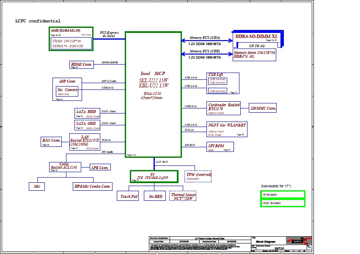Select the Memory BUS (CHA) label
This screenshot has width=360, height=254.
(x=205, y=38)
